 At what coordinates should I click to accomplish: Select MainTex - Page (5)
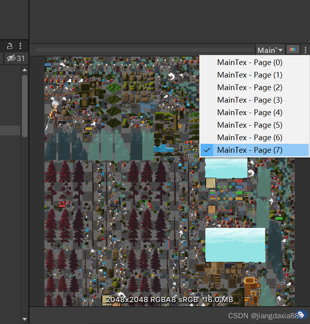[255, 125]
